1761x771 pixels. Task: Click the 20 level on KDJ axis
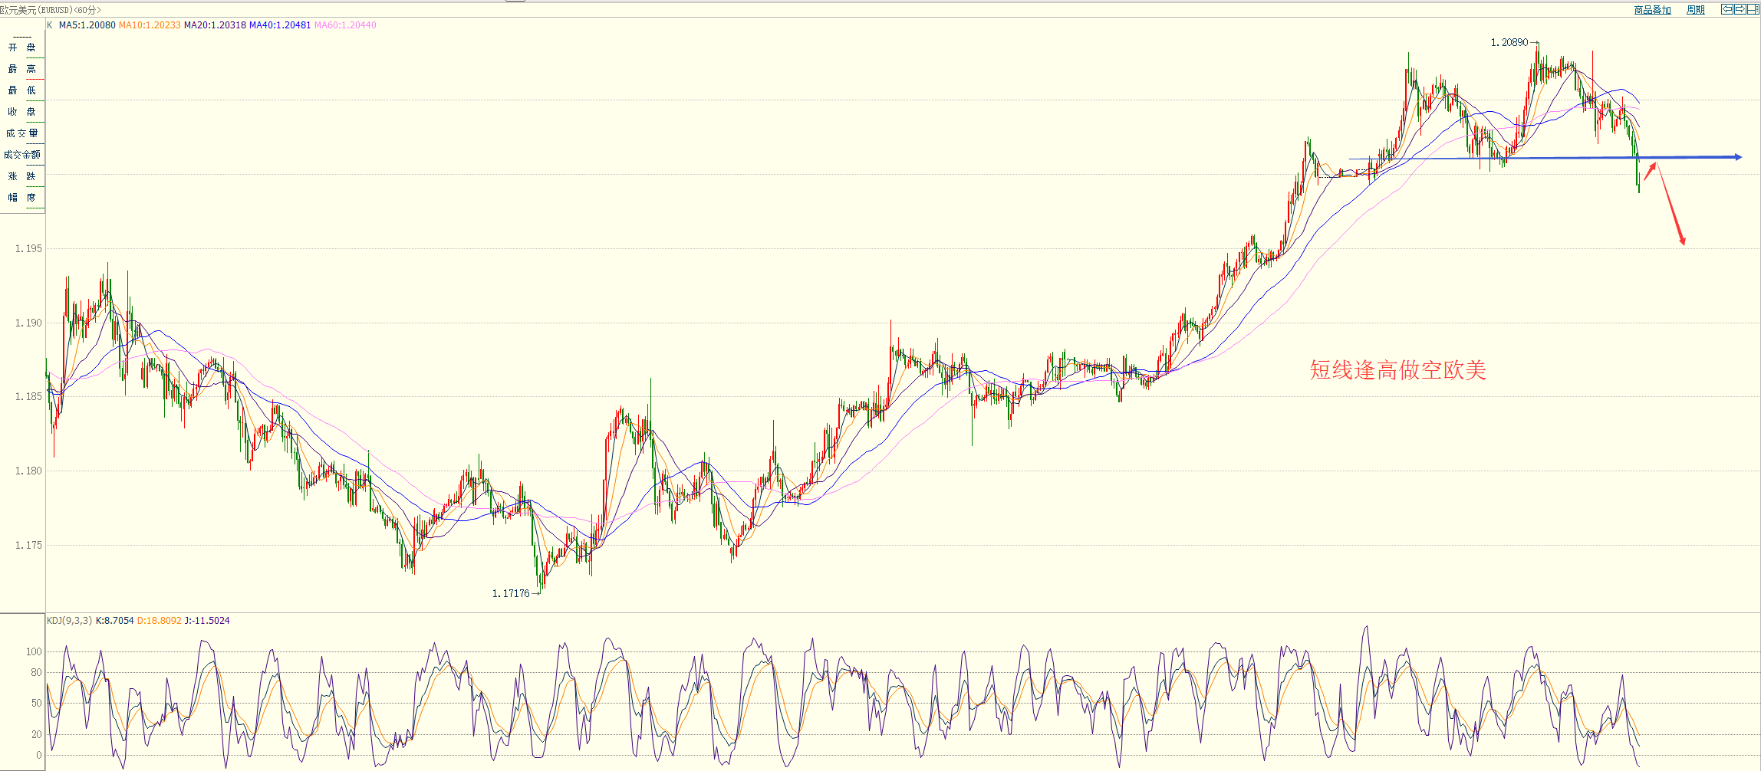37,735
